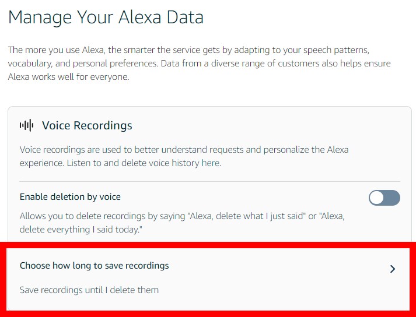Click the right chevron for save recordings
The width and height of the screenshot is (416, 317).
[x=393, y=269]
